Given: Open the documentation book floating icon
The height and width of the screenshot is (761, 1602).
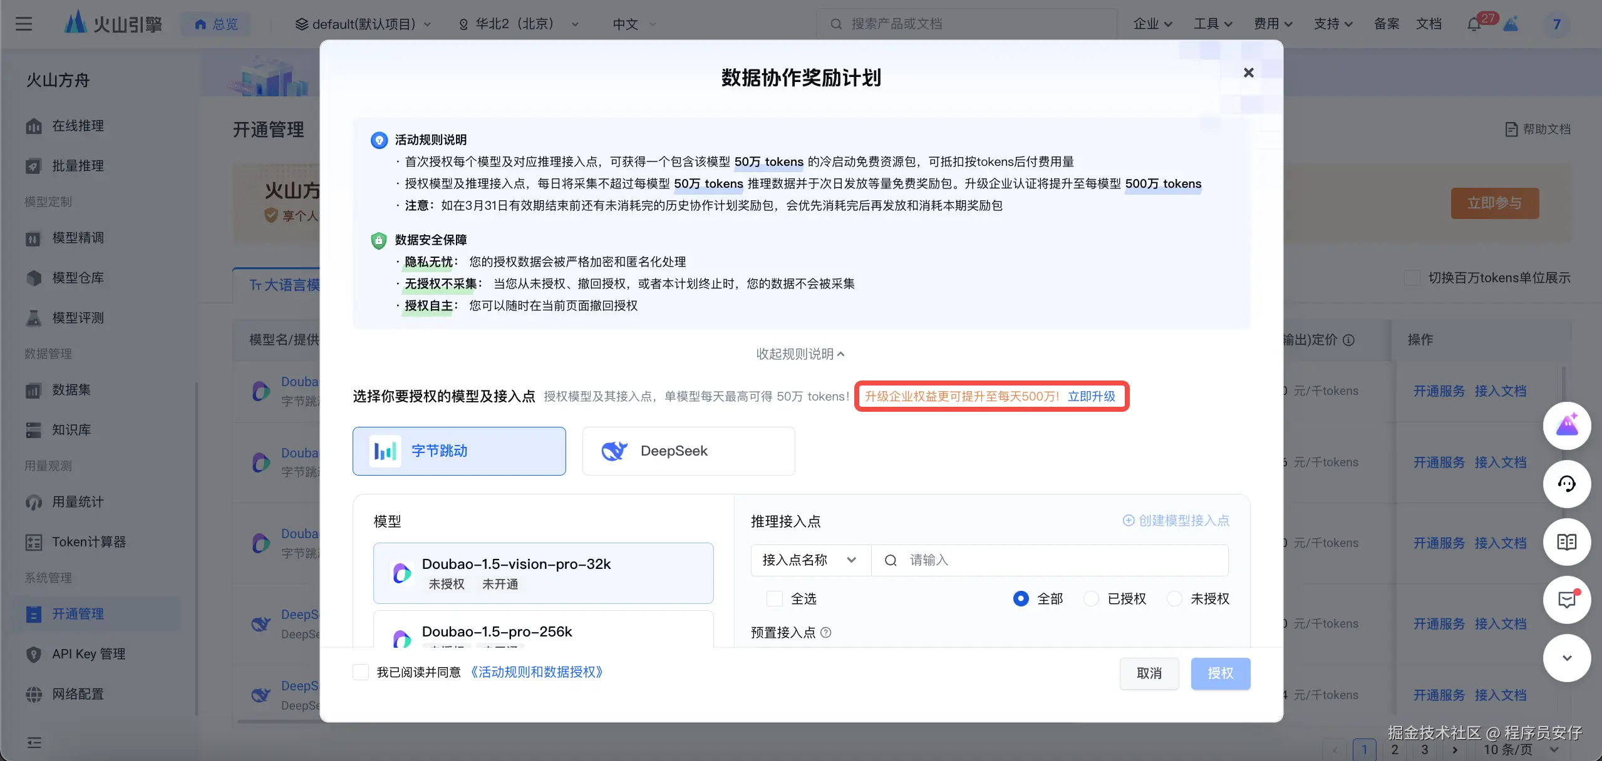Looking at the screenshot, I should [x=1566, y=542].
